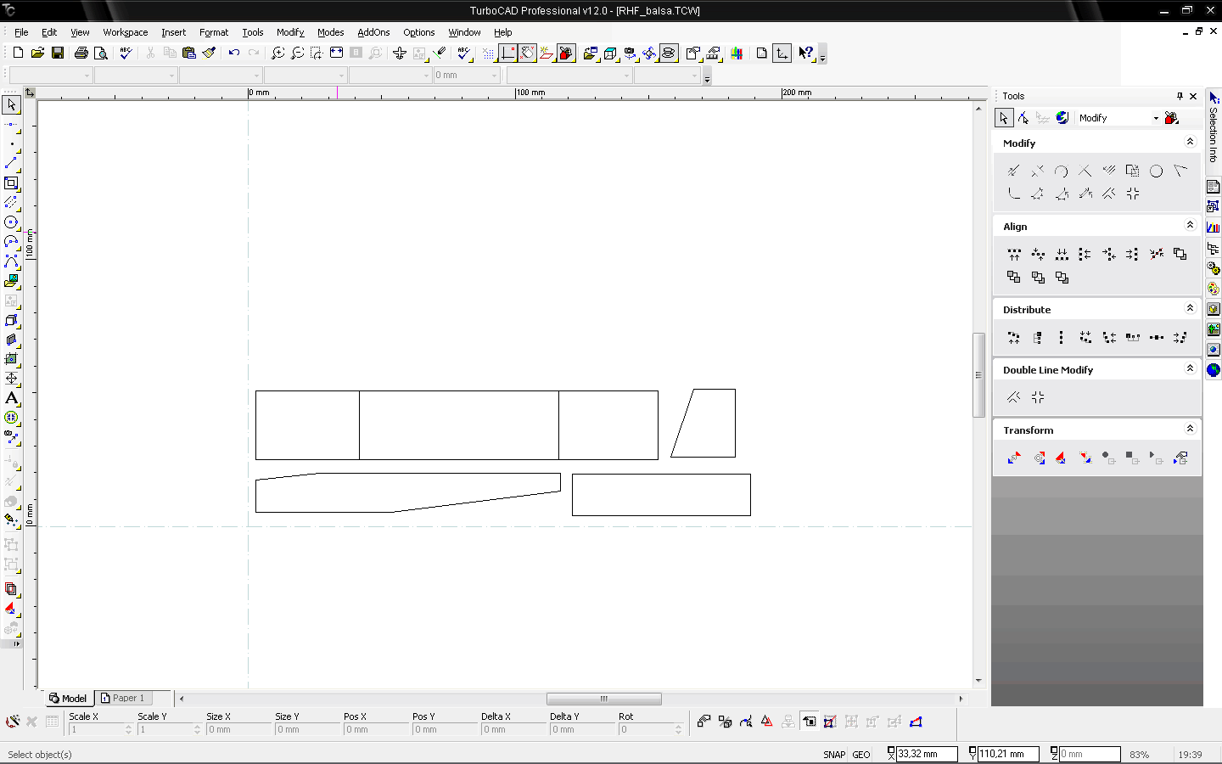Collapse the Align section
The image size is (1222, 764).
1190,225
